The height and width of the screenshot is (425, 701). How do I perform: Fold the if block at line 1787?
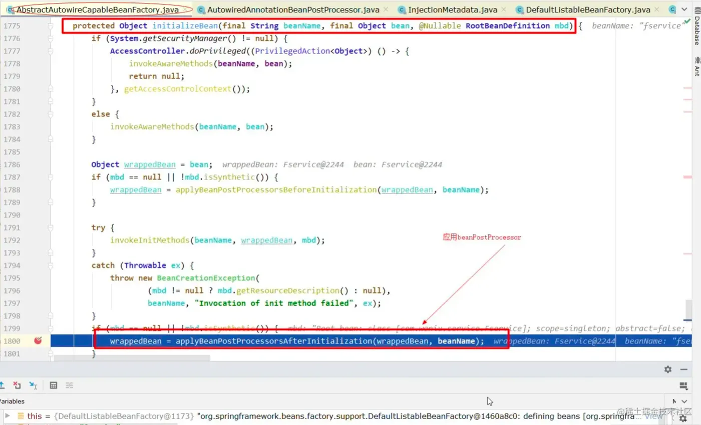(51, 177)
